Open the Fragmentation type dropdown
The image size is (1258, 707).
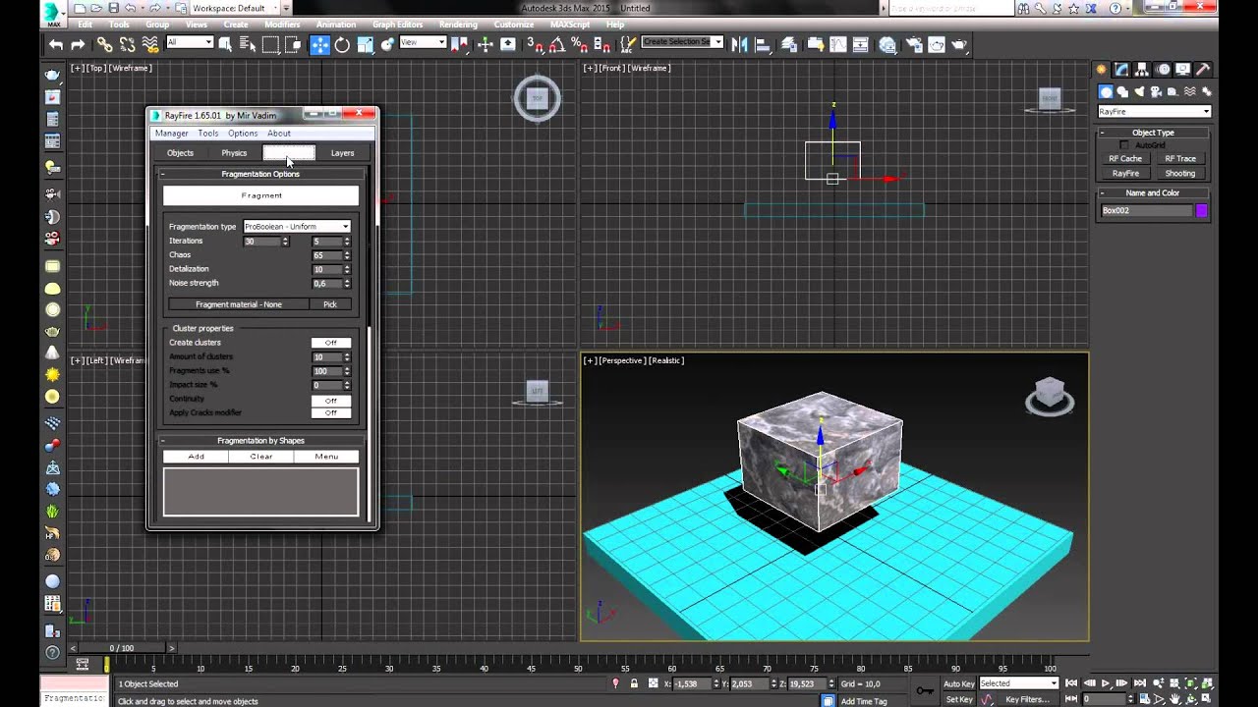(x=296, y=227)
